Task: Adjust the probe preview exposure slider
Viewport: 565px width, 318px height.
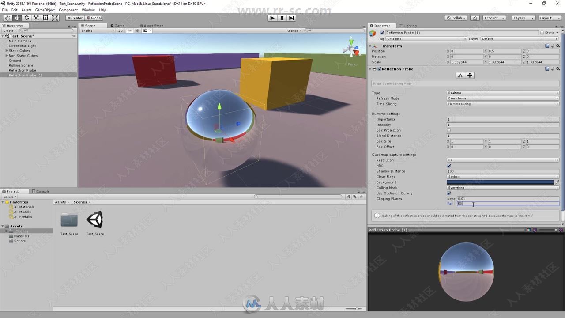Action: [549, 230]
